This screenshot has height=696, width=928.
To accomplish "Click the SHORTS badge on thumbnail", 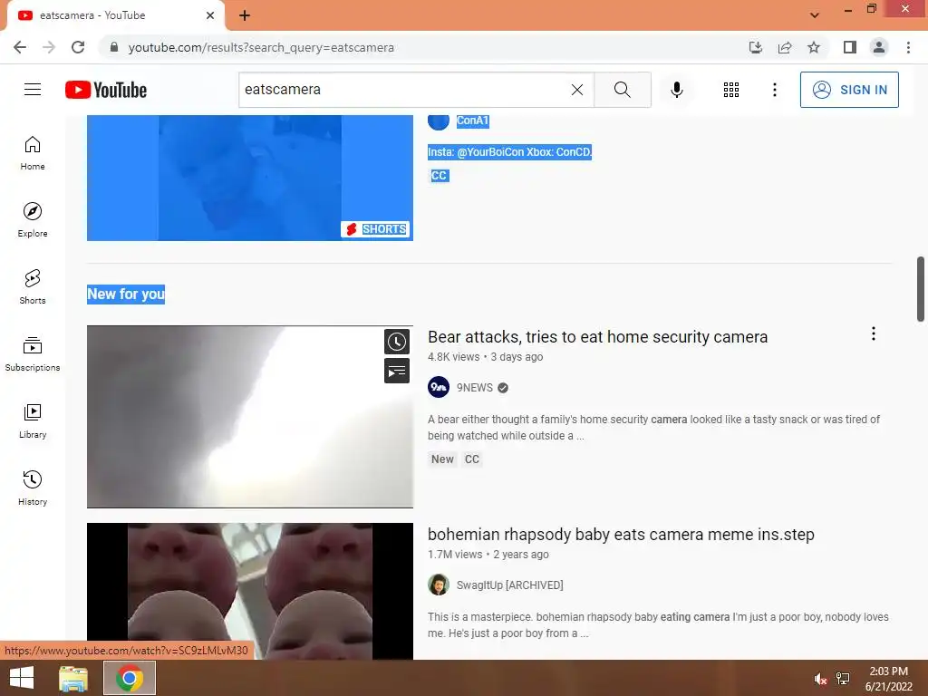I will pyautogui.click(x=375, y=229).
